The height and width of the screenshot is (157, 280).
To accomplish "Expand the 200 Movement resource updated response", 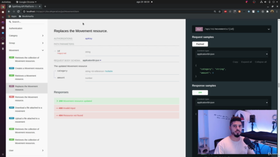I will [x=116, y=101].
